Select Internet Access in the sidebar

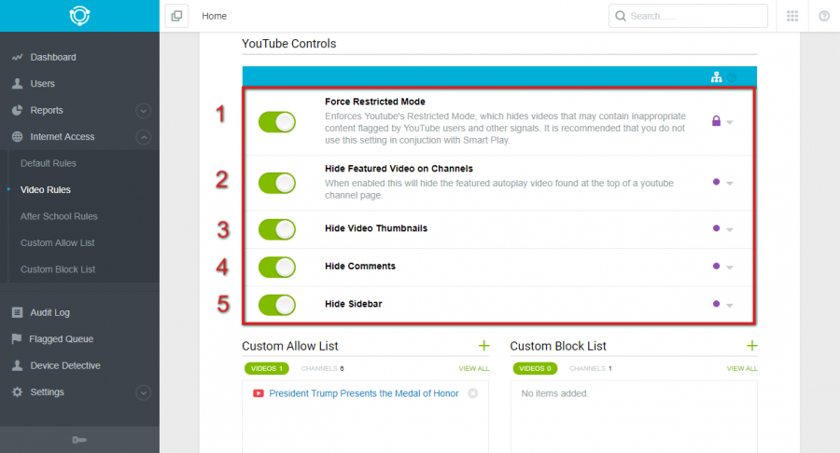click(x=63, y=137)
